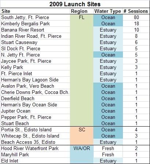
Task: Click Estuary cell for Beach Access 35
Action: pos(108,142)
